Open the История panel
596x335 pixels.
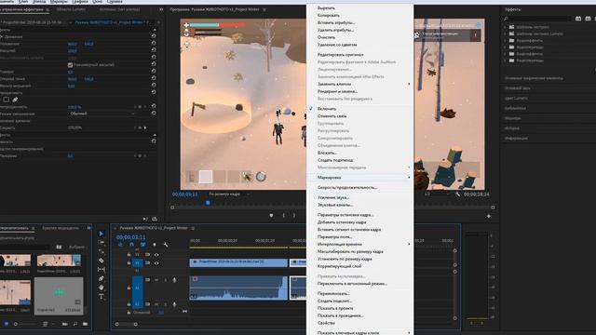(512, 128)
